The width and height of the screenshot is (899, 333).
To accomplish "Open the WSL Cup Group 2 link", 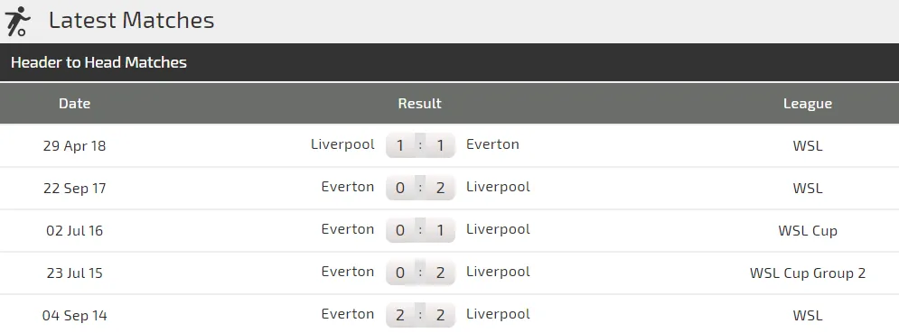I will pos(807,273).
